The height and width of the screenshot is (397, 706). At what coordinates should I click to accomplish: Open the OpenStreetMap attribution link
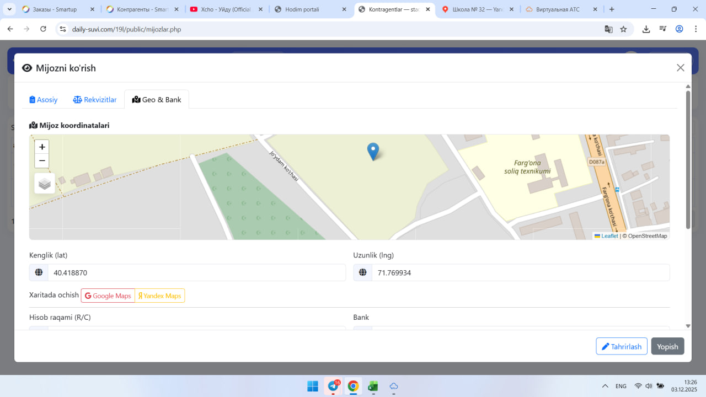[x=647, y=236]
